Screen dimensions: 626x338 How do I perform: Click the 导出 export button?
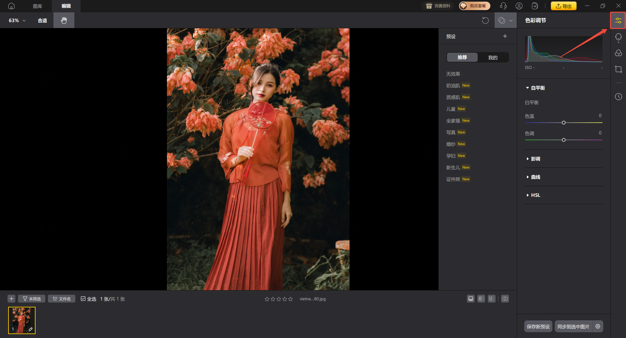tap(563, 6)
